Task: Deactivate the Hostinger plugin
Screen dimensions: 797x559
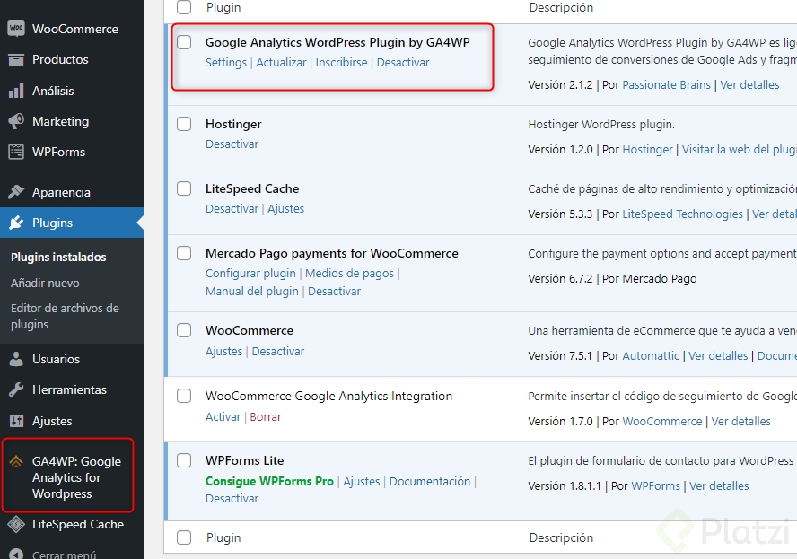Action: 232,144
